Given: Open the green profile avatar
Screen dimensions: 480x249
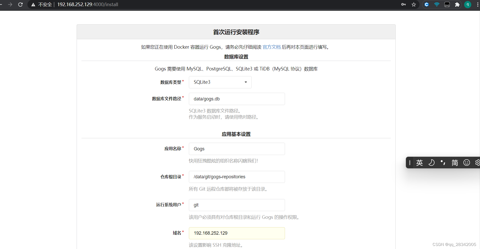Looking at the screenshot, I should click(x=468, y=4).
